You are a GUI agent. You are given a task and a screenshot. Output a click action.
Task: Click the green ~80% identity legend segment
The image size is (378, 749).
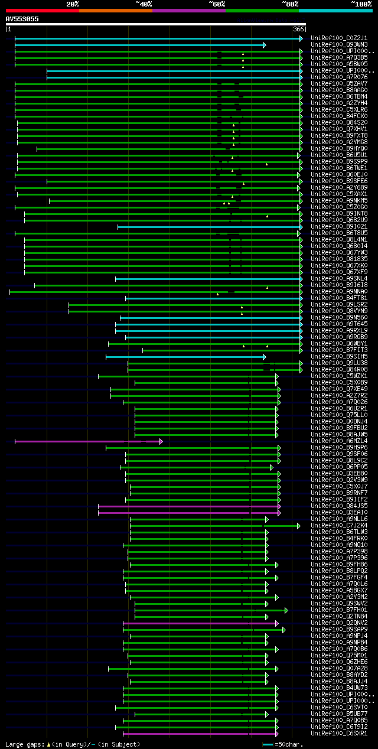click(x=262, y=11)
